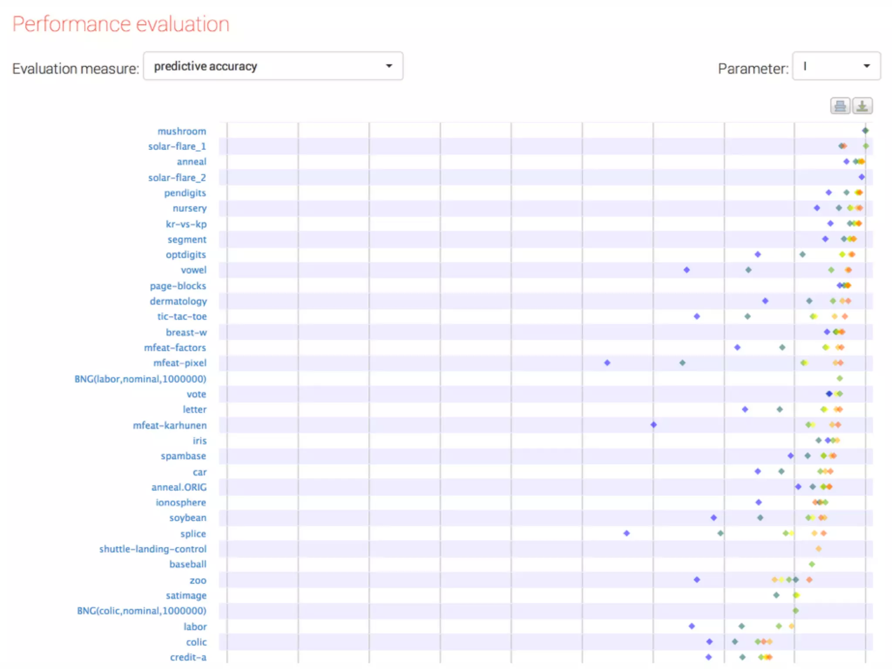Click the blue data point in mfeat-karhunen row
Viewport: 892px width, 669px height.
click(653, 425)
